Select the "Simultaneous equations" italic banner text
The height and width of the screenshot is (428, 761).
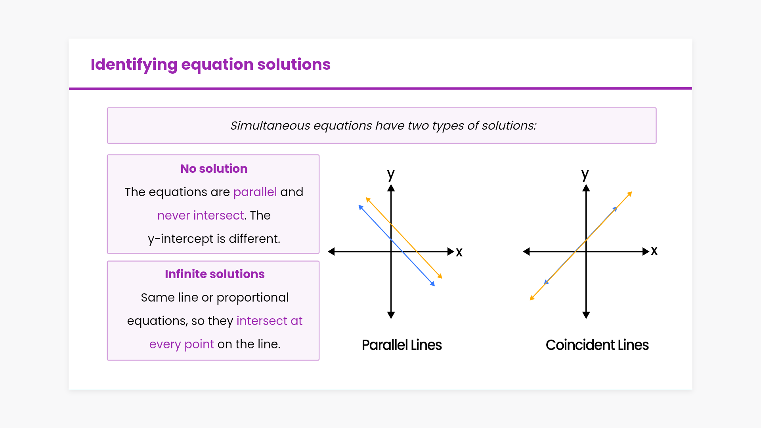pyautogui.click(x=383, y=126)
